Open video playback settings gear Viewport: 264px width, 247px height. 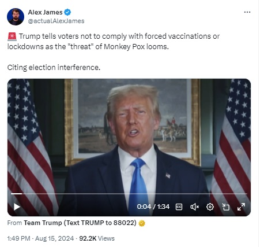tap(210, 207)
